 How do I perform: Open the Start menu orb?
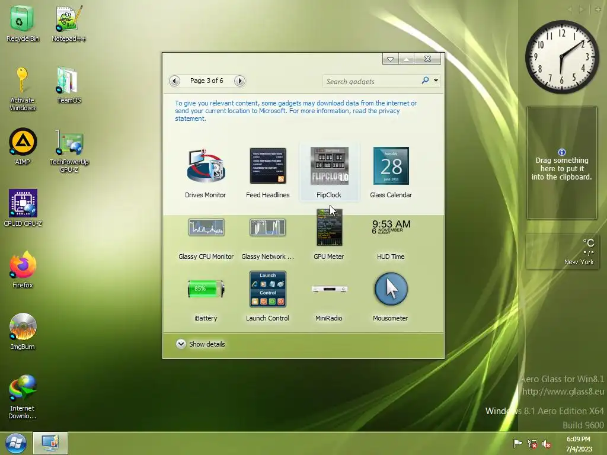coord(15,443)
